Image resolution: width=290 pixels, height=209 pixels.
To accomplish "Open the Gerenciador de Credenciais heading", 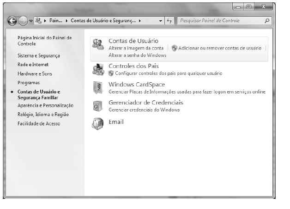I will (146, 103).
